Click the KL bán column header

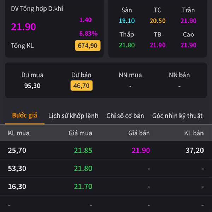pyautogui.click(x=194, y=133)
